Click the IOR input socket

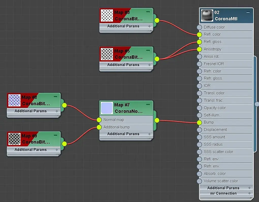[x=199, y=86]
